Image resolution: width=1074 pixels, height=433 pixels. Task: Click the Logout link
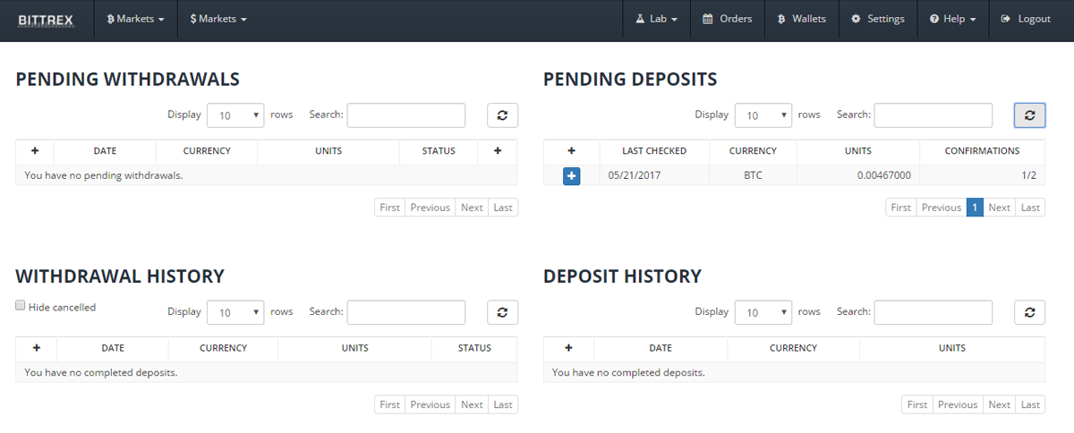1026,19
